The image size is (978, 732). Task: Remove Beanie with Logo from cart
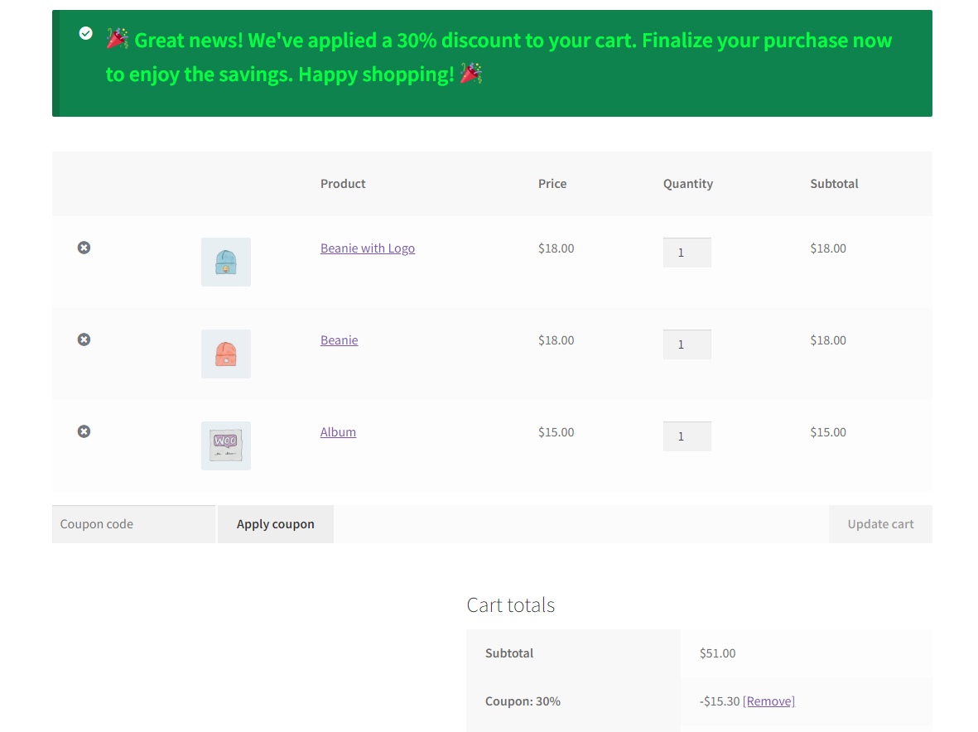click(x=84, y=248)
